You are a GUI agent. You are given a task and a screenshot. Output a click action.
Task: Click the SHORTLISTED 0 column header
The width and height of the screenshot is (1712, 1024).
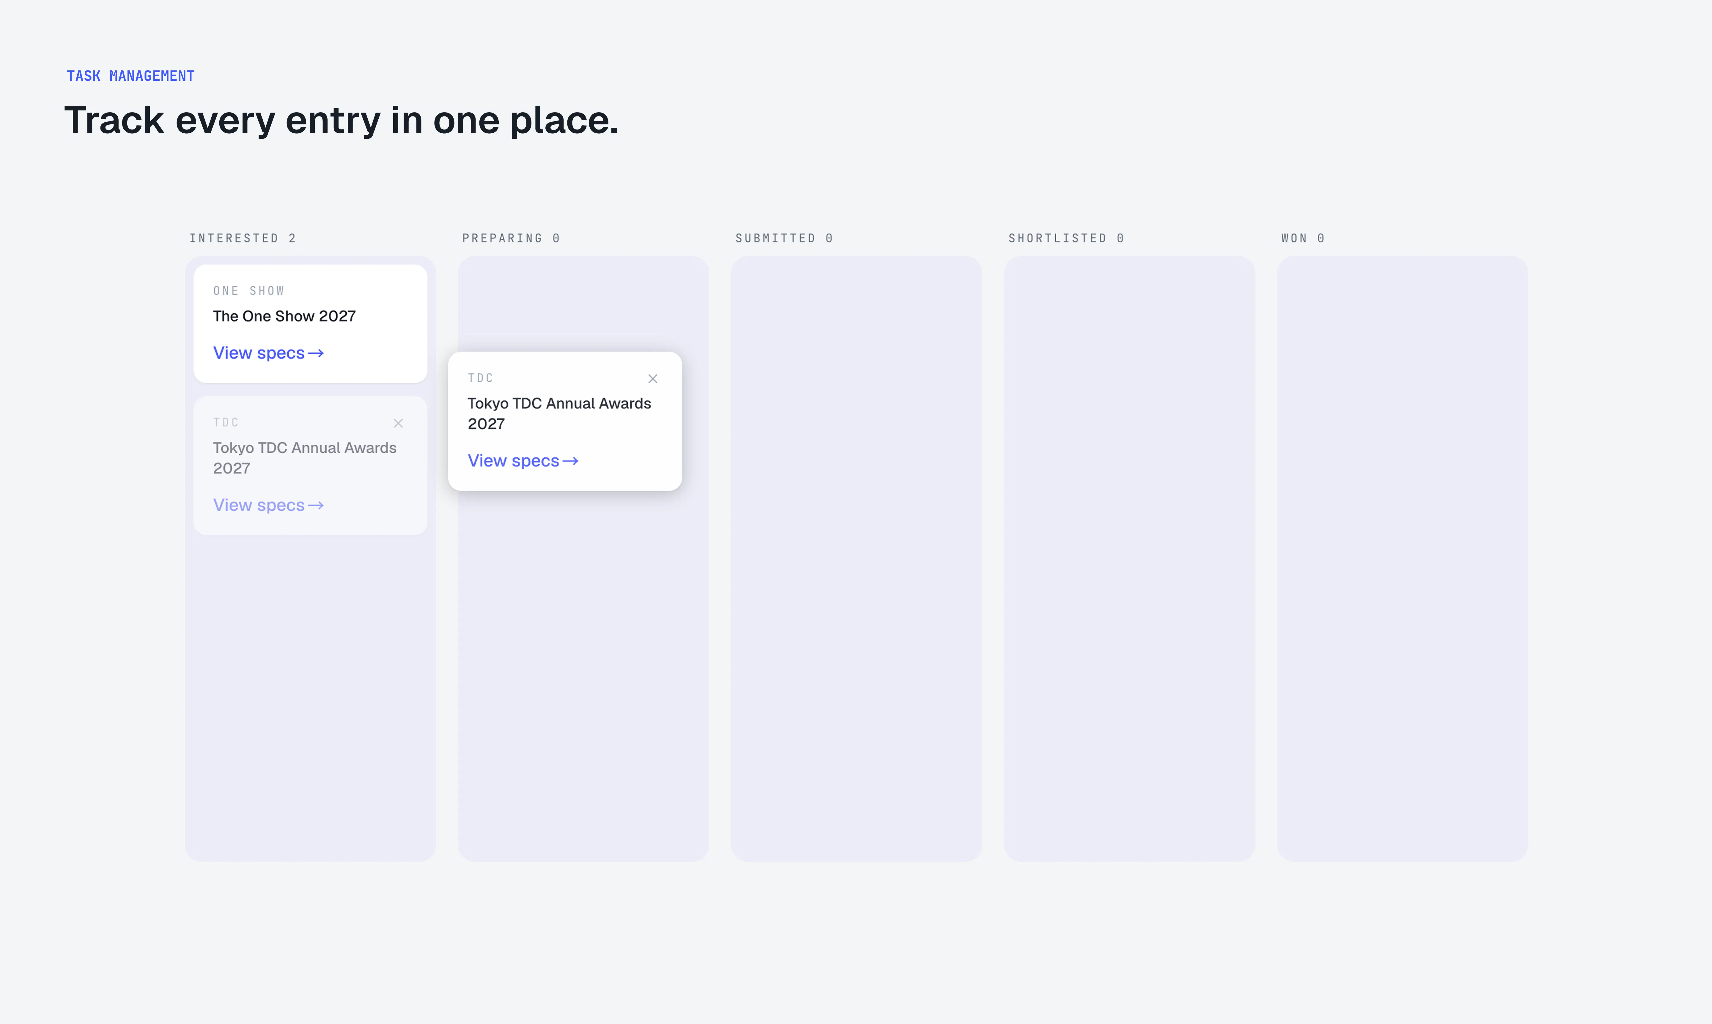coord(1066,238)
